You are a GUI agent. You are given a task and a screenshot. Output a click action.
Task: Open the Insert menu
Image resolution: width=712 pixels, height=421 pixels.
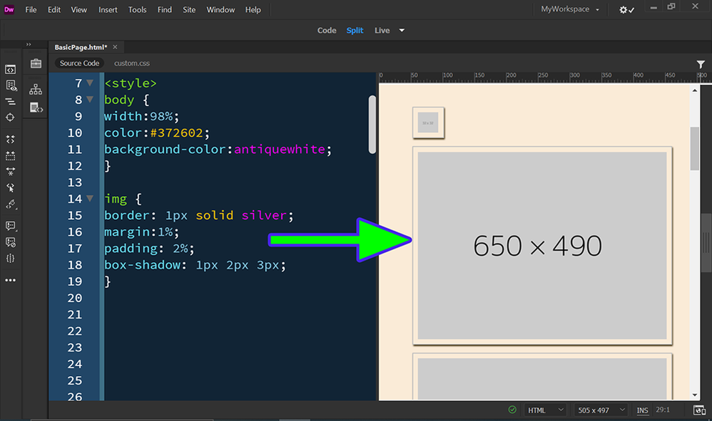[x=108, y=9]
